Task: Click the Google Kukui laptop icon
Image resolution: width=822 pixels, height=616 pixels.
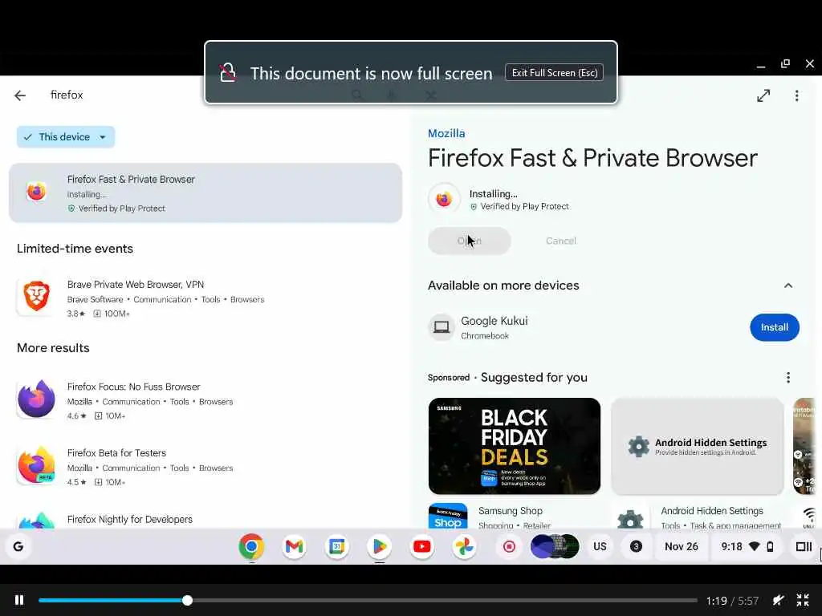Action: 442,327
